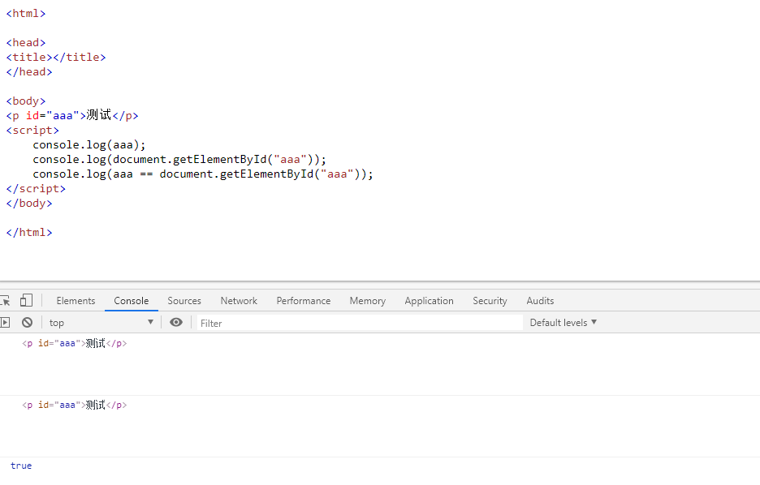760x485 pixels.
Task: Open the Network tab
Action: point(239,301)
